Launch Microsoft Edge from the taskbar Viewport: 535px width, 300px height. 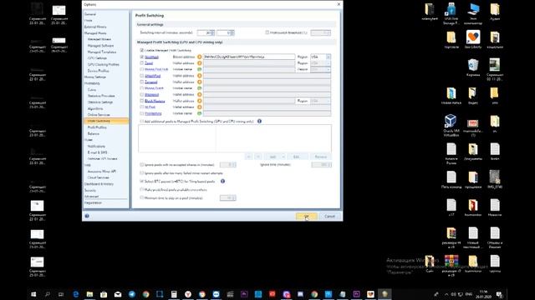(76, 294)
